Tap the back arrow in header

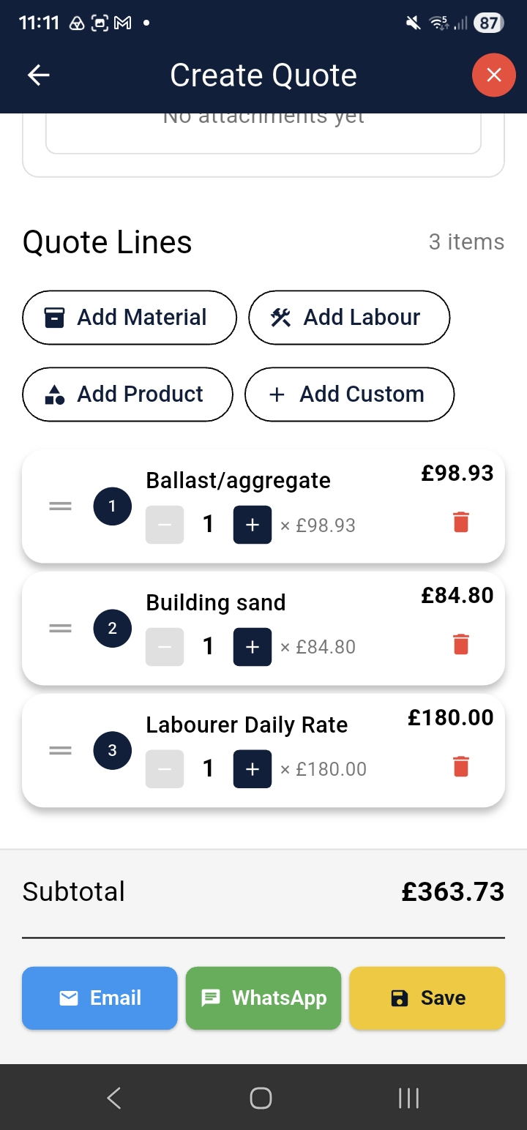tap(39, 75)
